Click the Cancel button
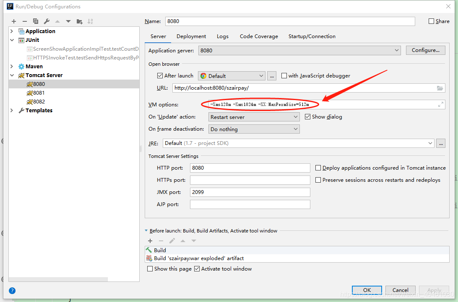 pyautogui.click(x=401, y=290)
